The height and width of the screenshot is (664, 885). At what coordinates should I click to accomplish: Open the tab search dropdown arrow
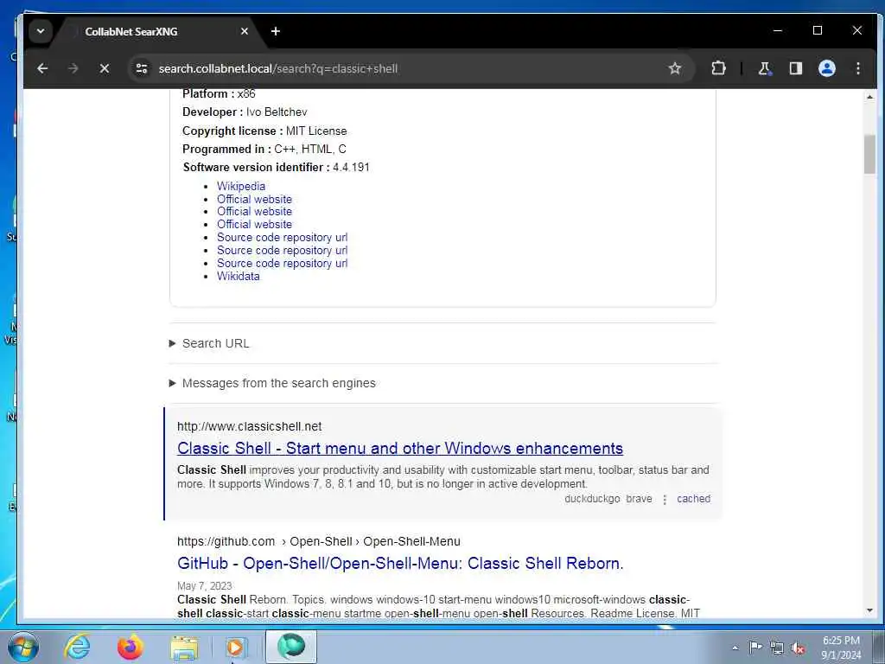[x=41, y=31]
